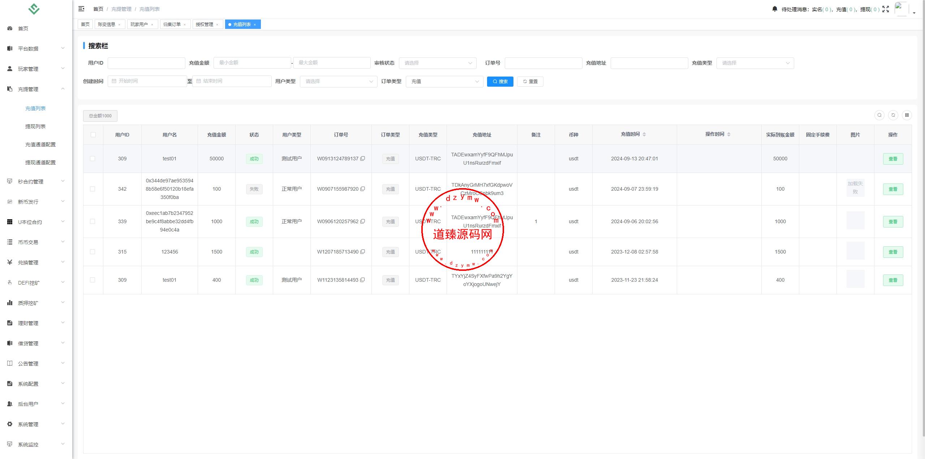
Task: Click 查看 for order W0913124789137
Action: 893,159
